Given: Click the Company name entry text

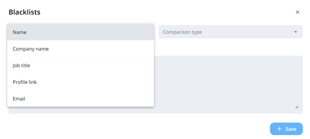Looking at the screenshot, I should click(31, 49).
